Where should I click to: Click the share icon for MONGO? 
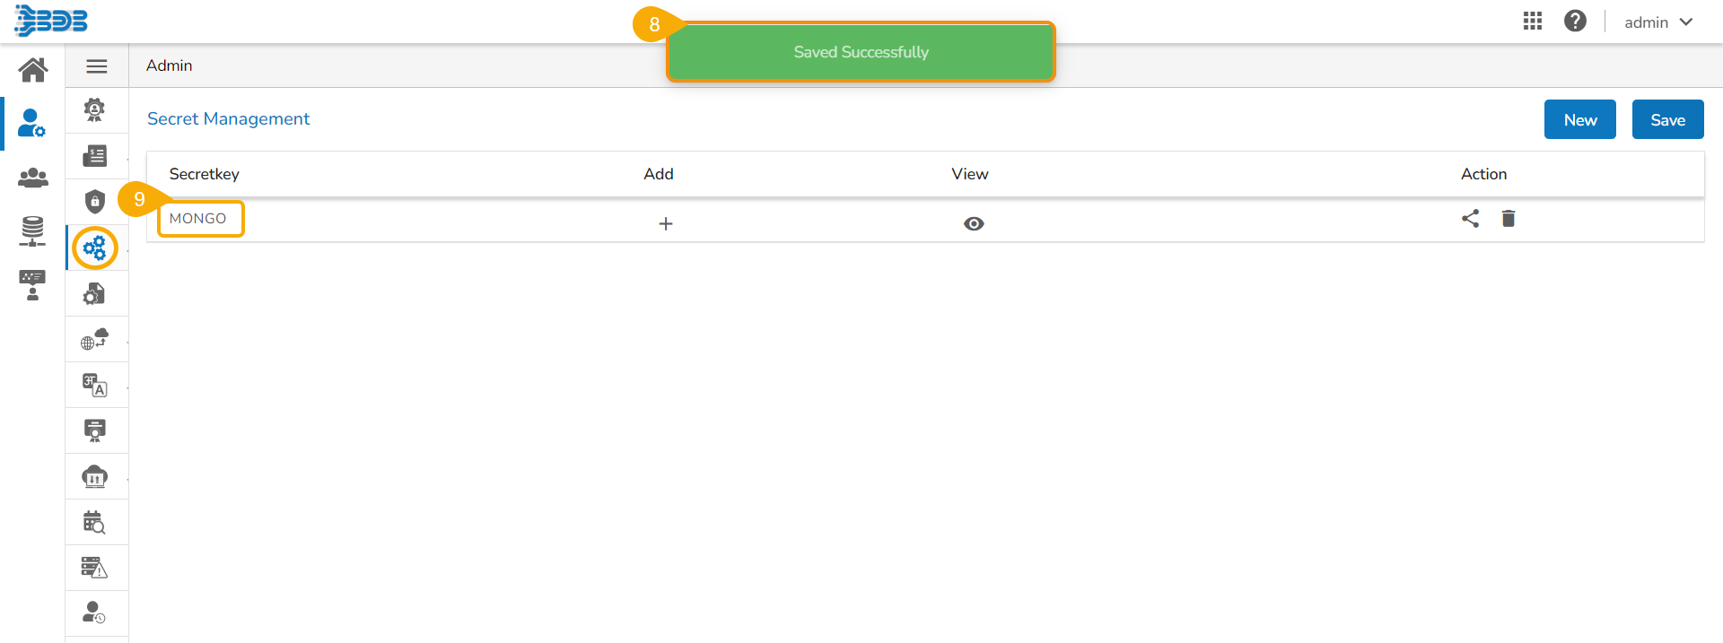(x=1470, y=219)
